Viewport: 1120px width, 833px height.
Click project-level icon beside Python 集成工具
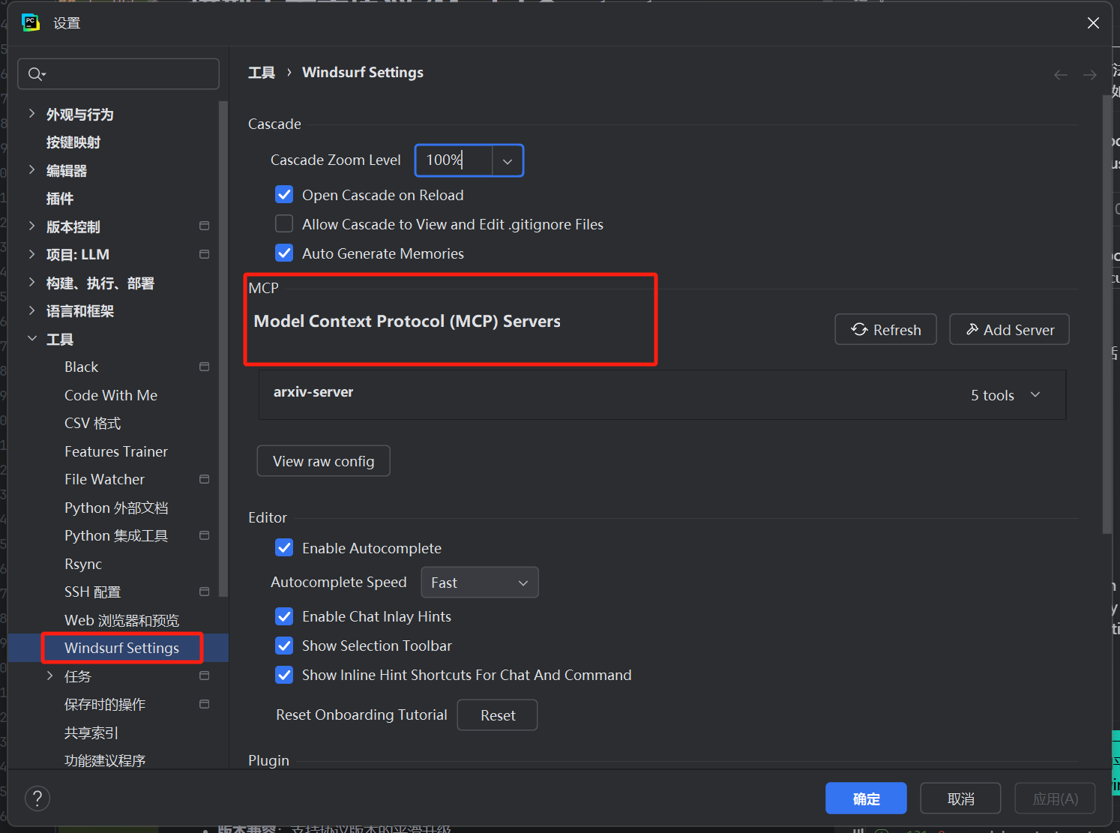click(x=204, y=535)
